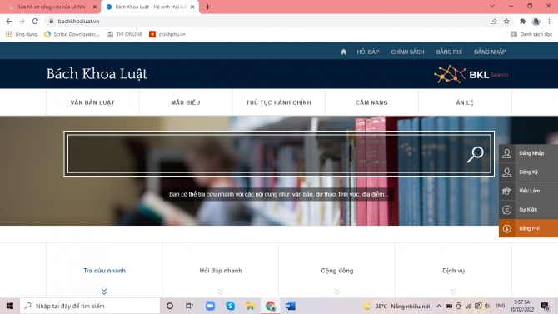The width and height of the screenshot is (558, 314).
Task: Open Zoom from the taskbar
Action: pos(210,306)
